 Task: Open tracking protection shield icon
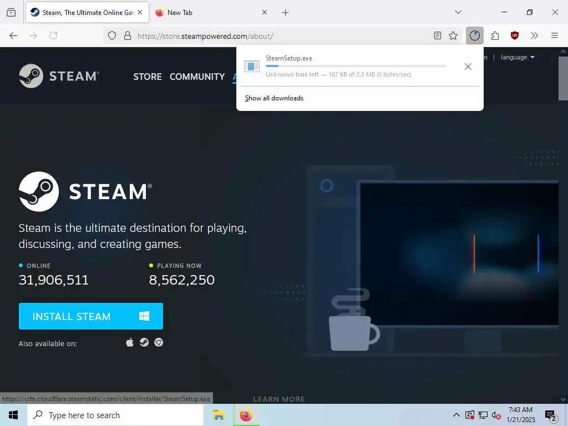click(112, 35)
